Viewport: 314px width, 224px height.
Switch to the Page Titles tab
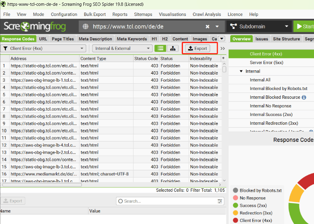tap(62, 39)
